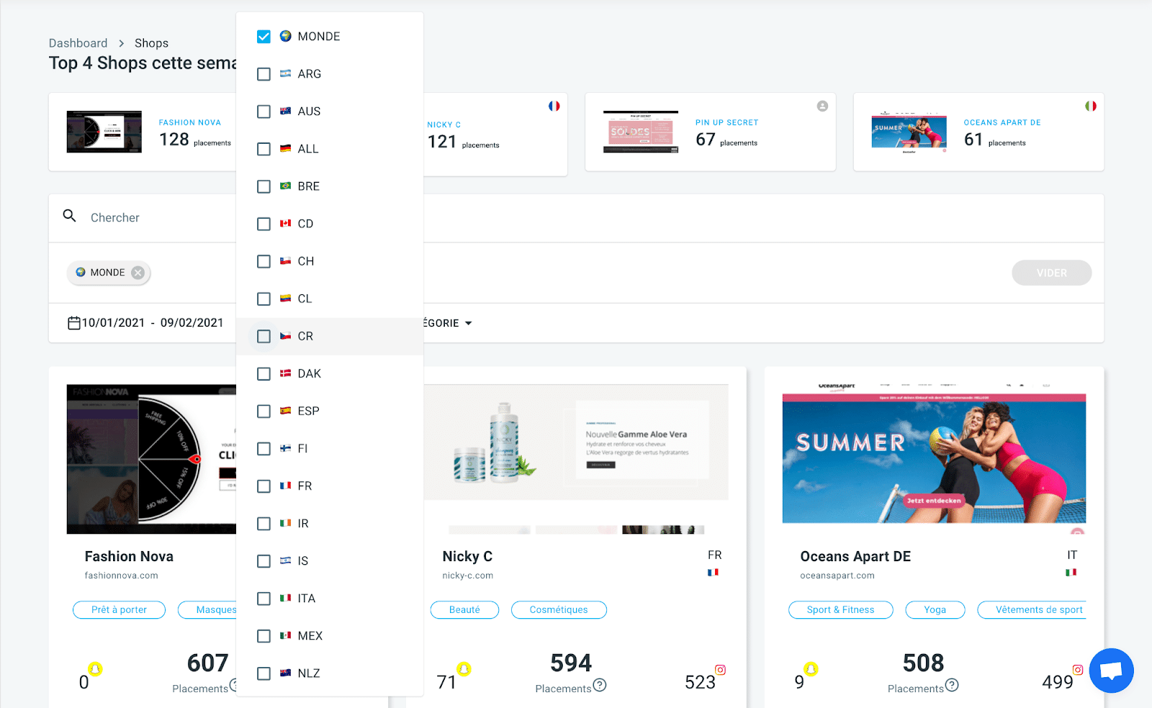Remove the MONDE filter chip
The width and height of the screenshot is (1152, 708).
(138, 273)
